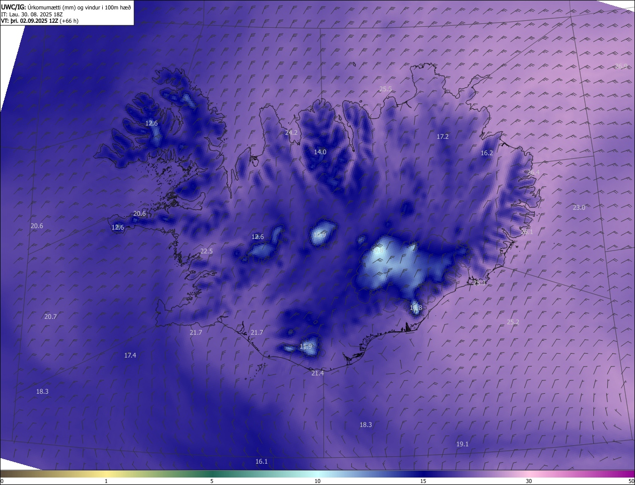Viewport: 635px width, 485px height.
Task: Click the 21.4 value on the south coast
Action: pos(317,373)
